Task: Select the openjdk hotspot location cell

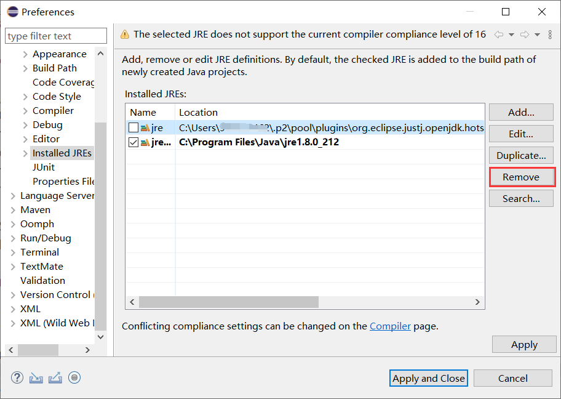Action: point(330,127)
